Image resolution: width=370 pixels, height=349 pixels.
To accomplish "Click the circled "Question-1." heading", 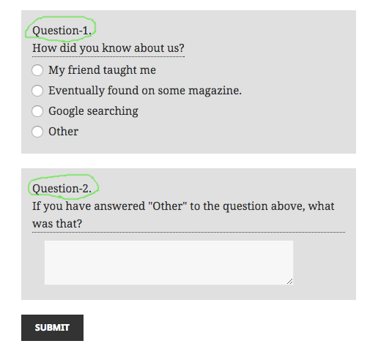I will (x=62, y=31).
